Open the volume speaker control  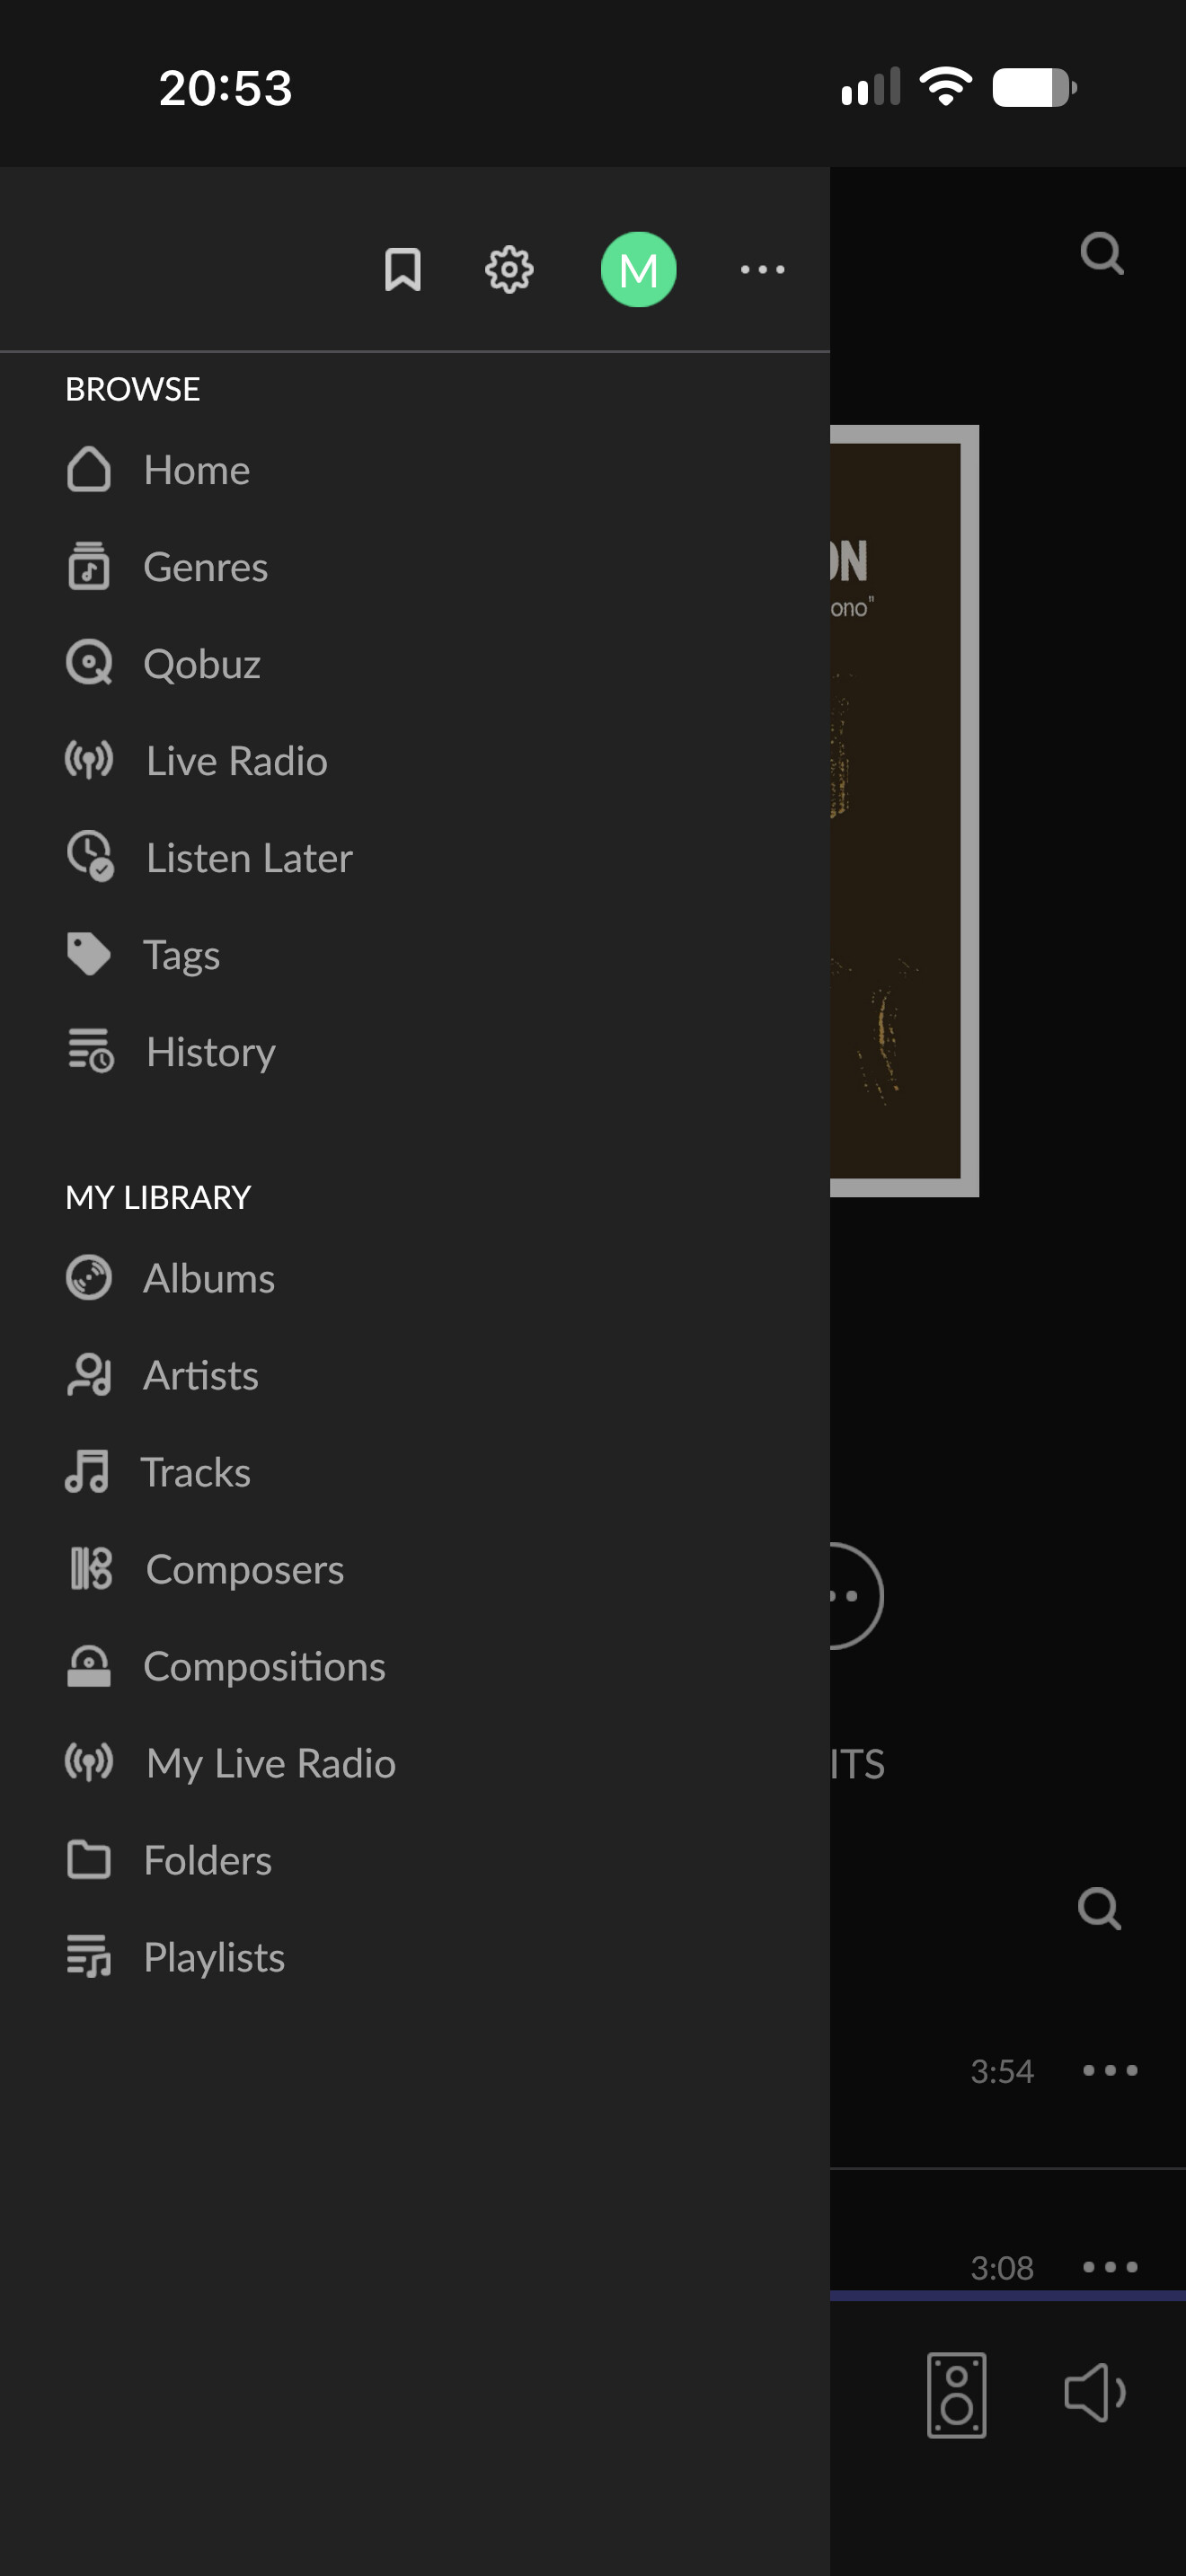pos(1095,2393)
